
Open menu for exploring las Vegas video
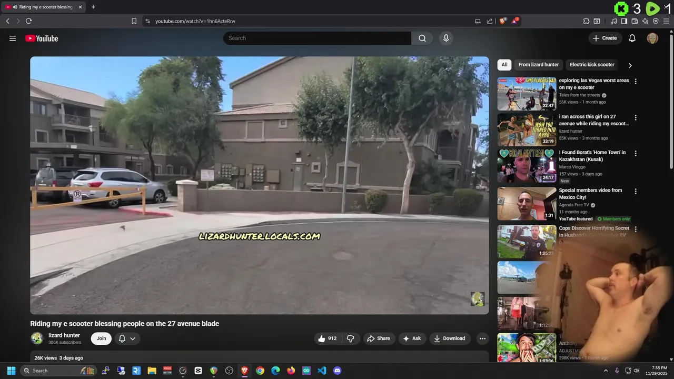(636, 82)
